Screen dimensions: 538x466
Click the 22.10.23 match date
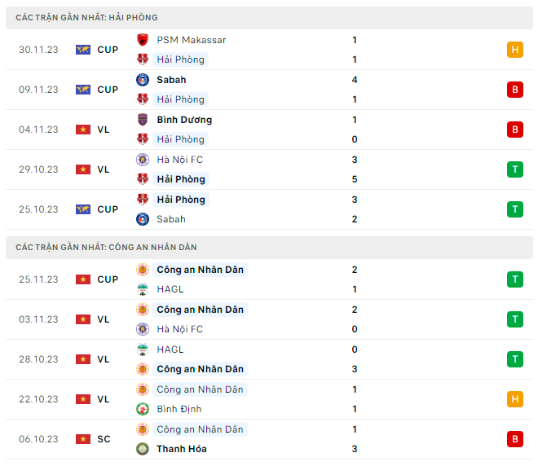point(38,399)
